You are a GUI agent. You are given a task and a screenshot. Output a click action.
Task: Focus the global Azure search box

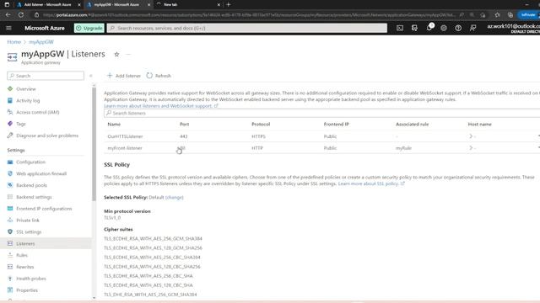[x=247, y=28]
